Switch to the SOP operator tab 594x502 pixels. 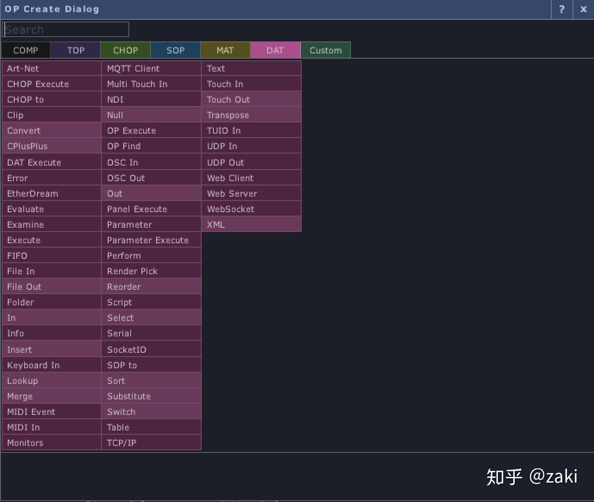(175, 50)
